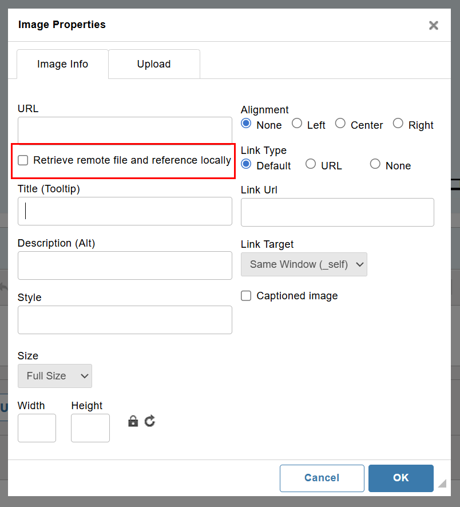Image resolution: width=460 pixels, height=507 pixels.
Task: Click the Description (Alt) text field
Action: pos(125,266)
